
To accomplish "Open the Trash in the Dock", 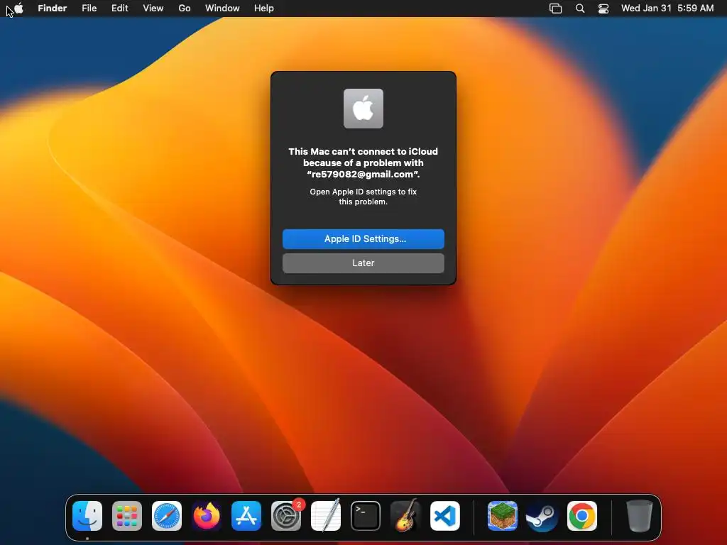I will (640, 515).
